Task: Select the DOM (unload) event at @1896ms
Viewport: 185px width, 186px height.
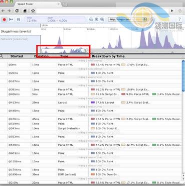Action: 91,174
